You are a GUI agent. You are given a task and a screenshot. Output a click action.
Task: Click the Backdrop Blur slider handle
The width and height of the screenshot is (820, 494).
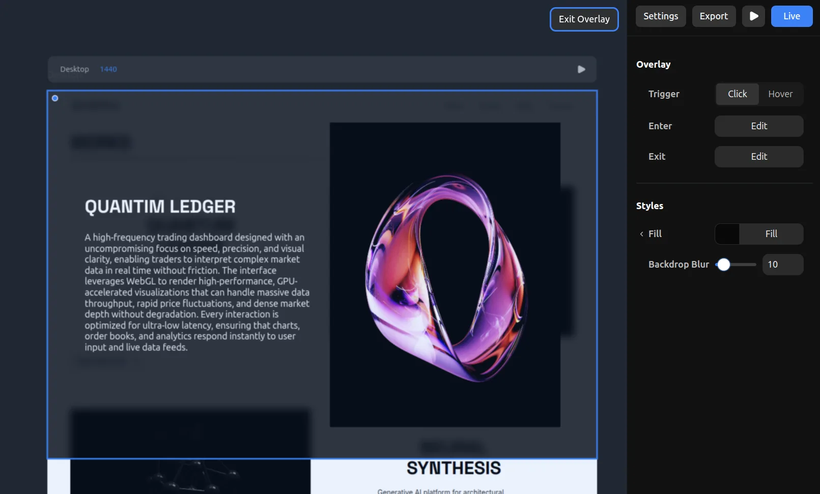pos(723,265)
